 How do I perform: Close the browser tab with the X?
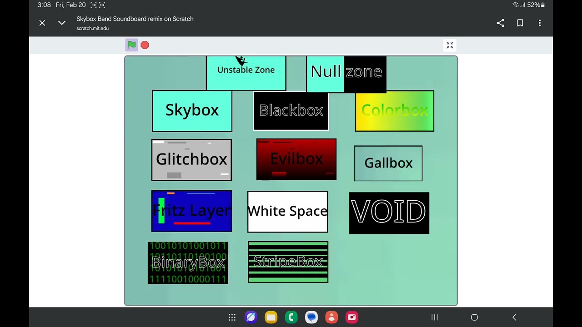[42, 23]
